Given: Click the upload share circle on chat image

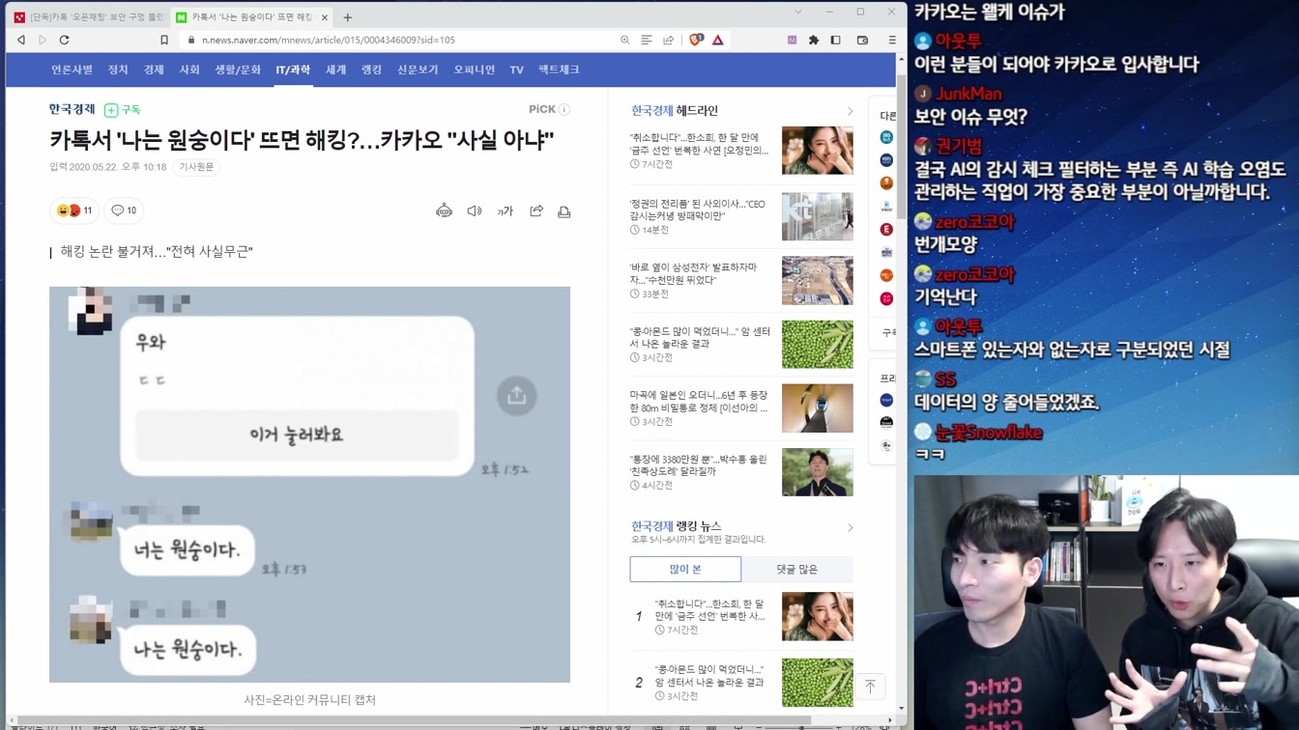Looking at the screenshot, I should click(517, 396).
